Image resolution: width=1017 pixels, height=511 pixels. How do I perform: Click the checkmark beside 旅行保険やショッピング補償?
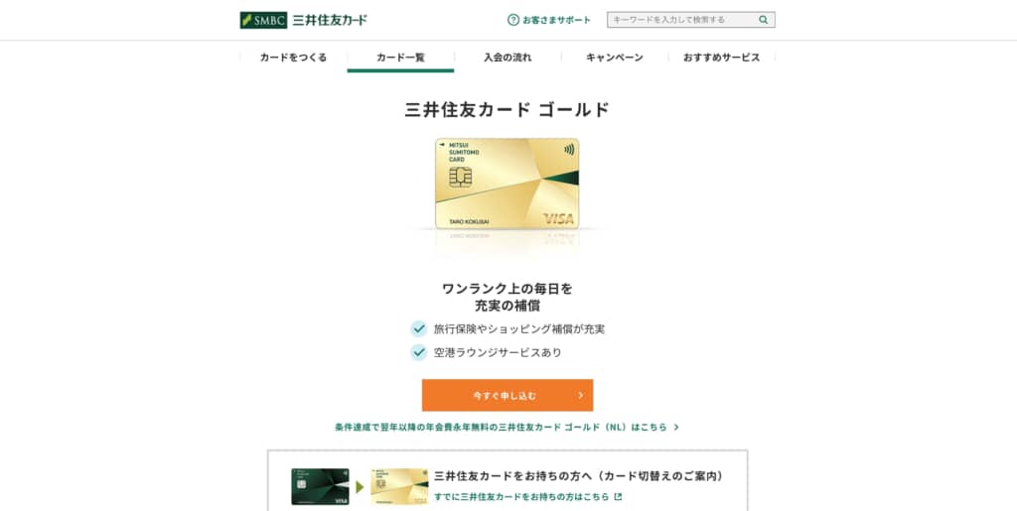pyautogui.click(x=419, y=329)
